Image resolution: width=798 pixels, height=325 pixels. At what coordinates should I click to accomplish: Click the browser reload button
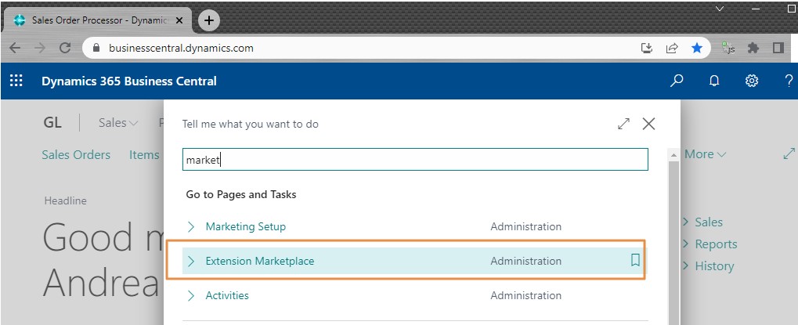click(x=65, y=48)
